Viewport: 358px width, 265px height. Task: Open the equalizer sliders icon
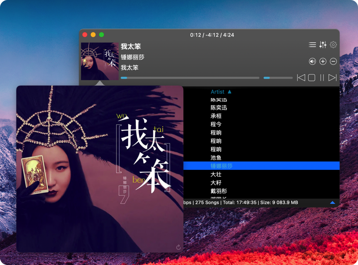pos(323,45)
